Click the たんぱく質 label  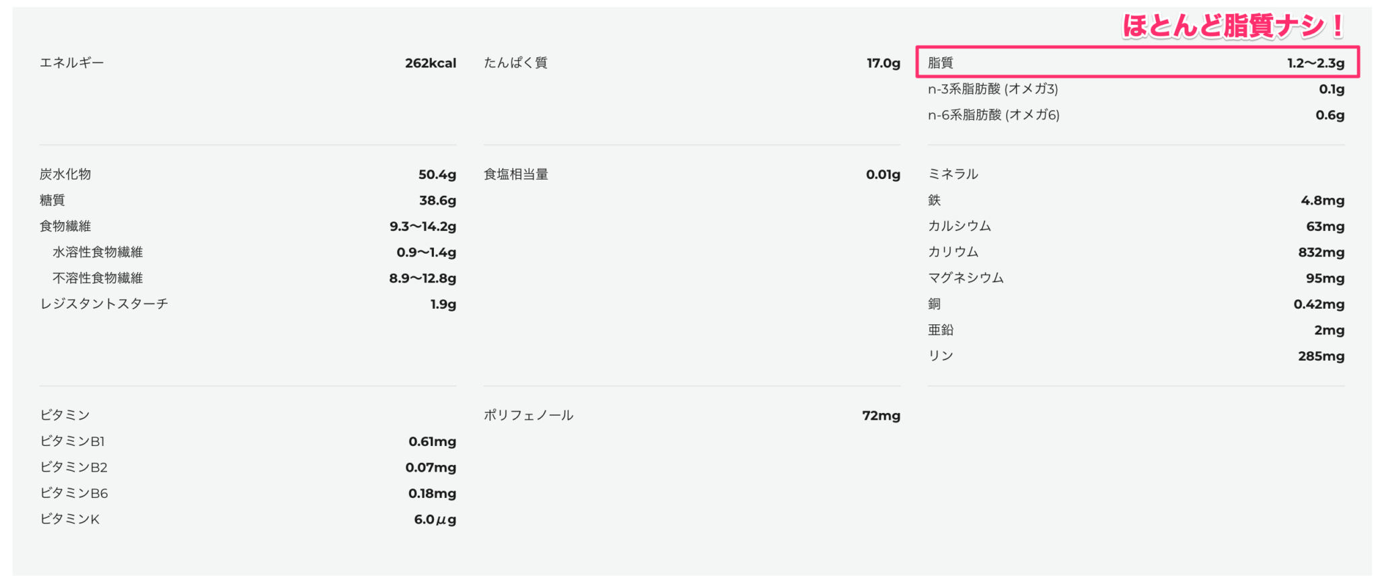[515, 63]
